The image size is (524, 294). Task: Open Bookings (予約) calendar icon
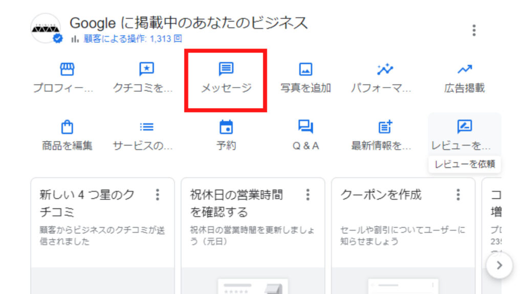[226, 127]
